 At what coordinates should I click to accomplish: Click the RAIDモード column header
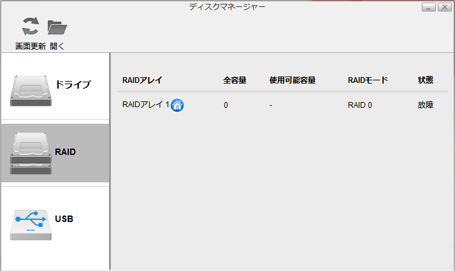(368, 80)
